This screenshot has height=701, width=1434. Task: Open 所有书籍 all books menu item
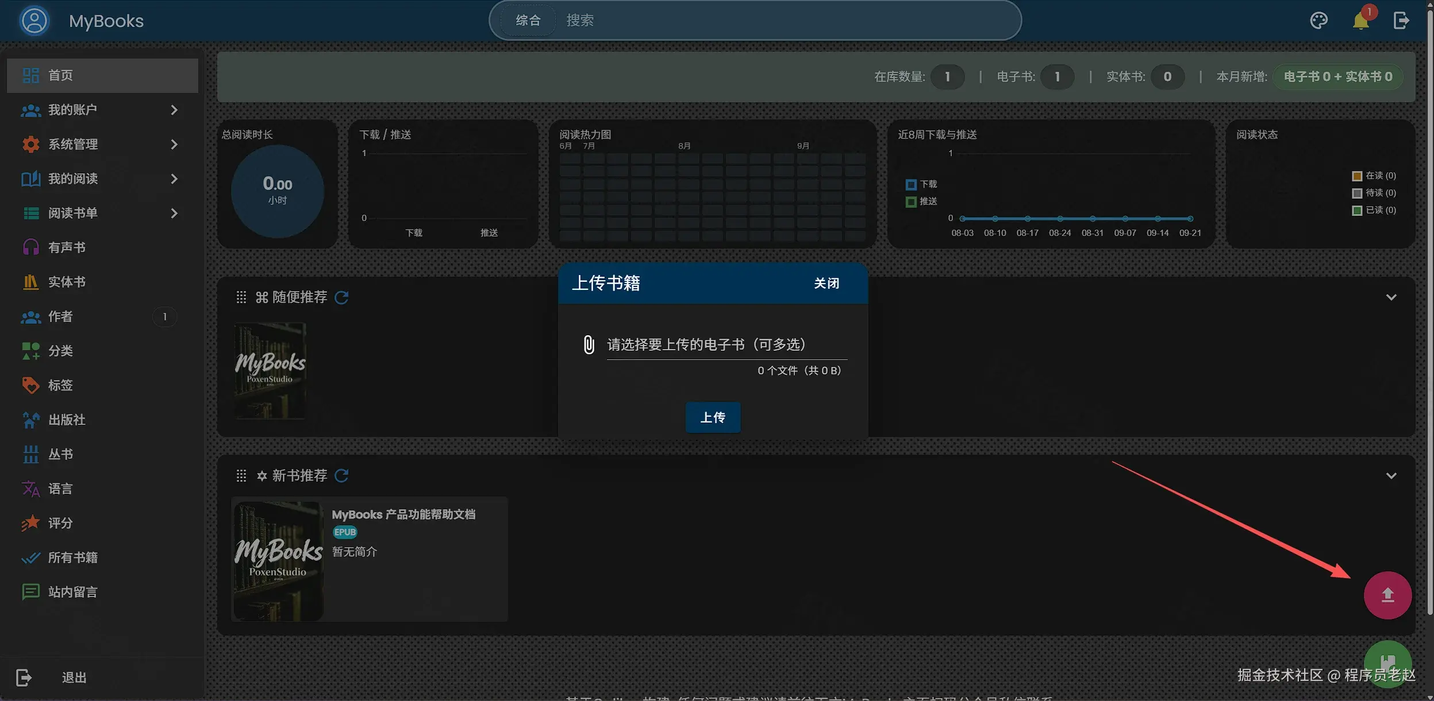[102, 557]
